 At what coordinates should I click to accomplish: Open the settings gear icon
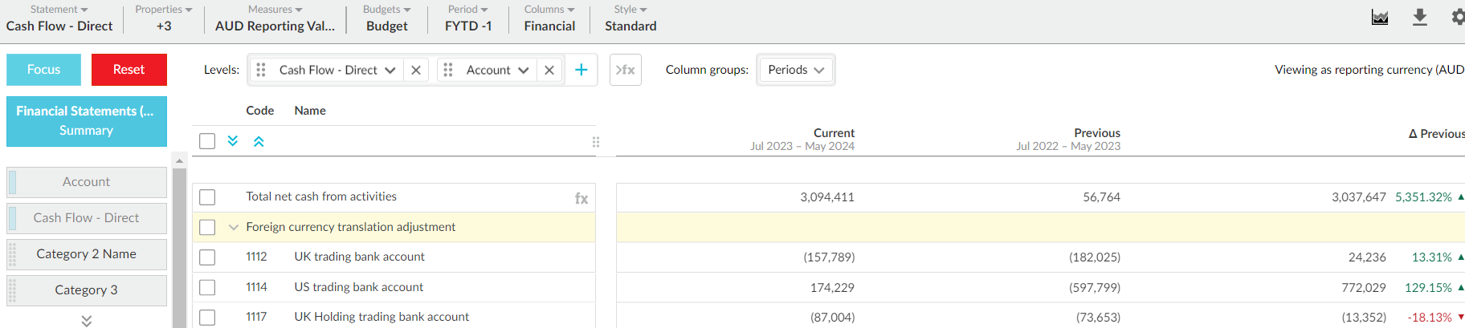point(1457,17)
